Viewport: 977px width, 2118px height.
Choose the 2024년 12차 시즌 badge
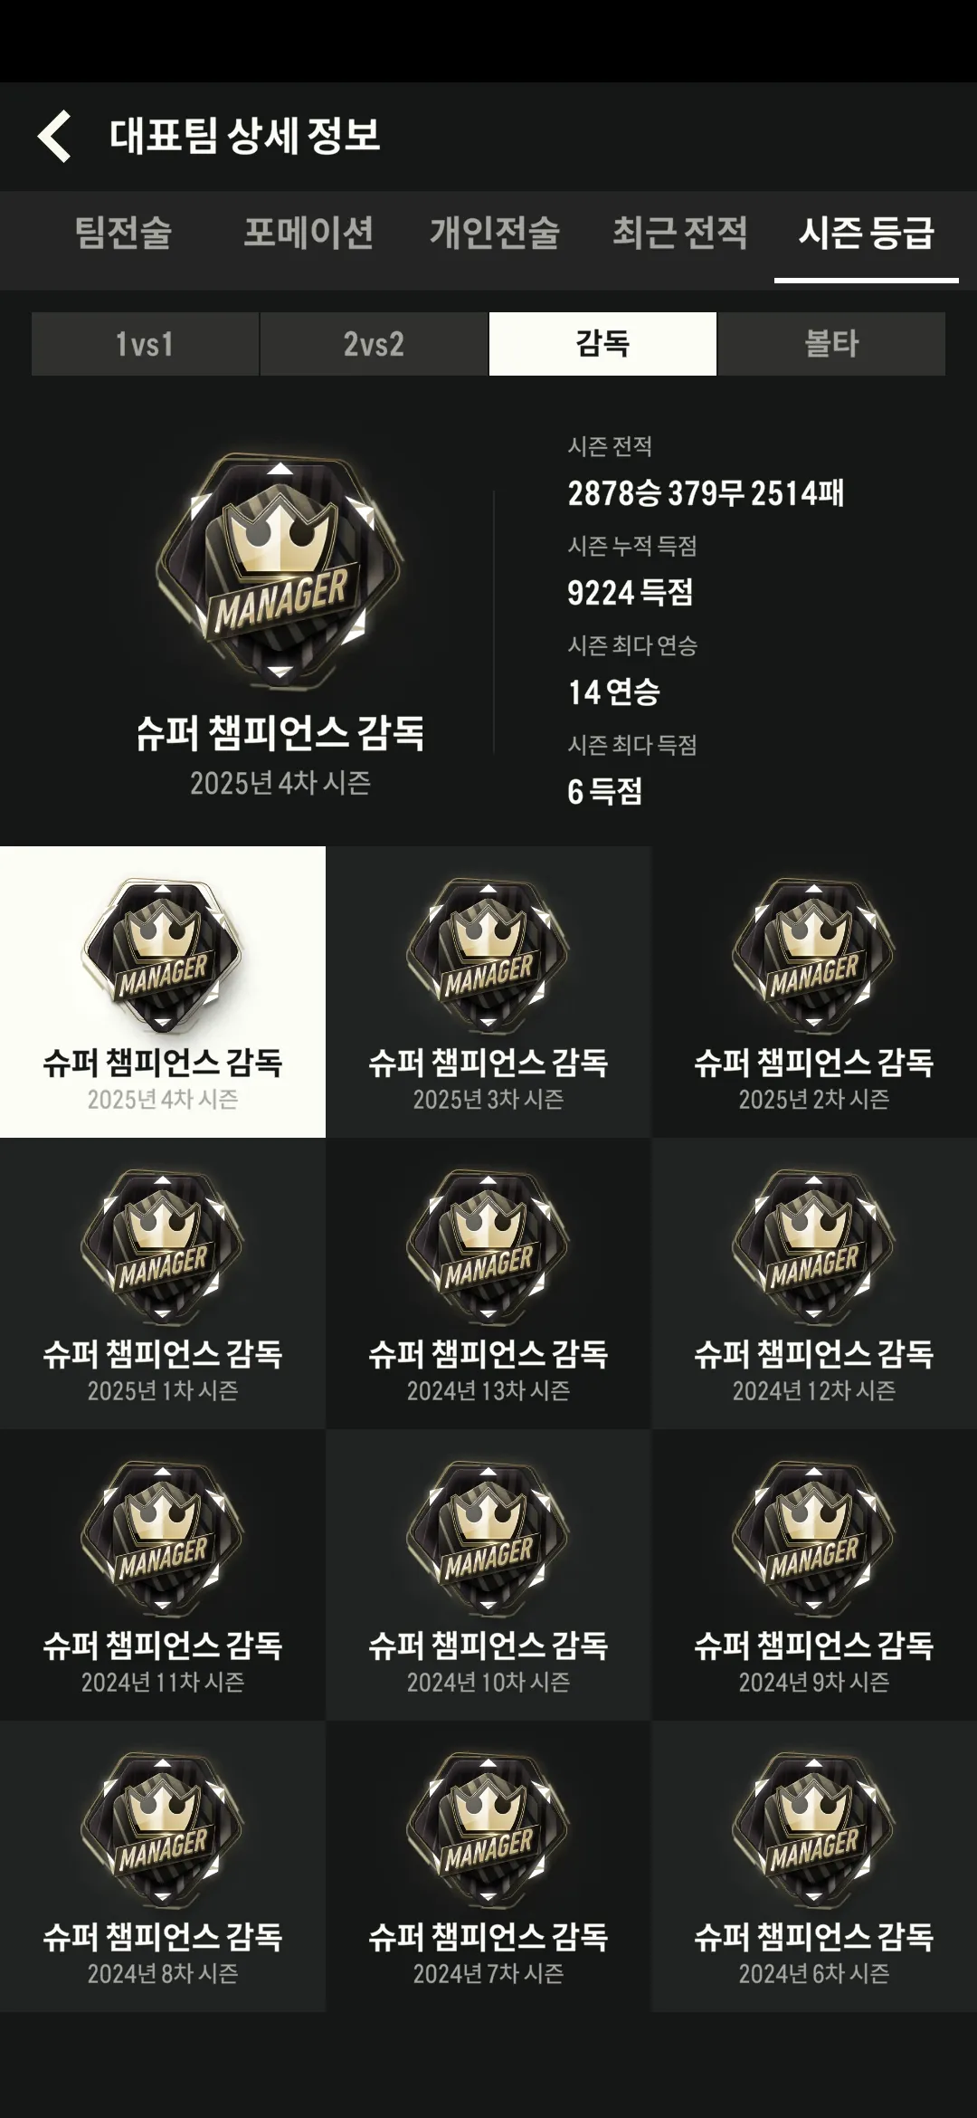(x=814, y=1283)
